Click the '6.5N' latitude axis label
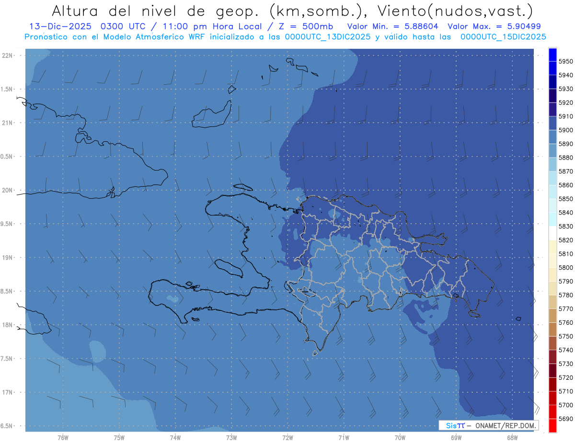 coord(7,426)
